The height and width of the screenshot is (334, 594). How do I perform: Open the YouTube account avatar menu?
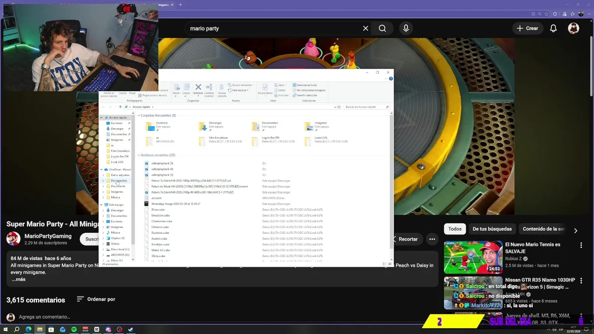pyautogui.click(x=574, y=28)
